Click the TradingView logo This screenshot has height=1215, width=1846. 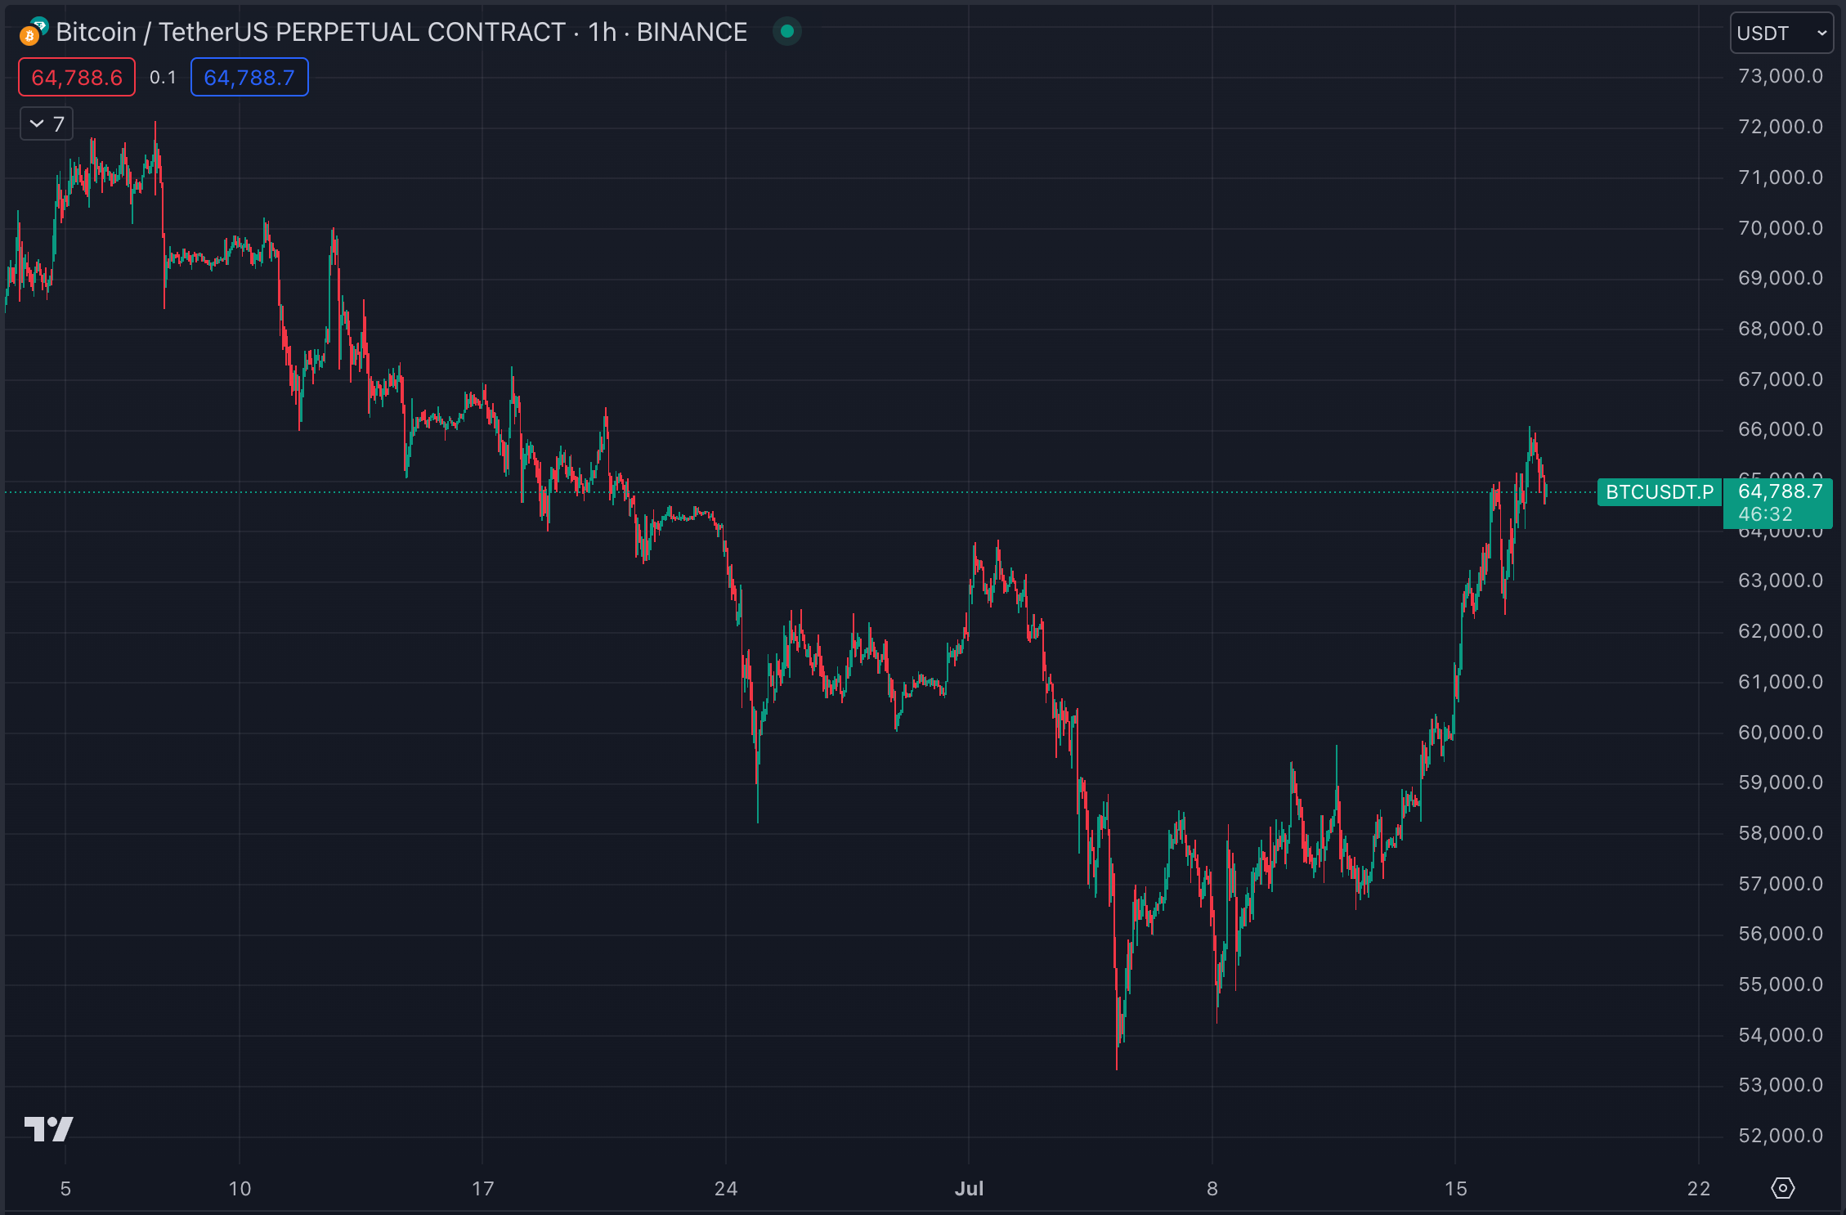49,1128
